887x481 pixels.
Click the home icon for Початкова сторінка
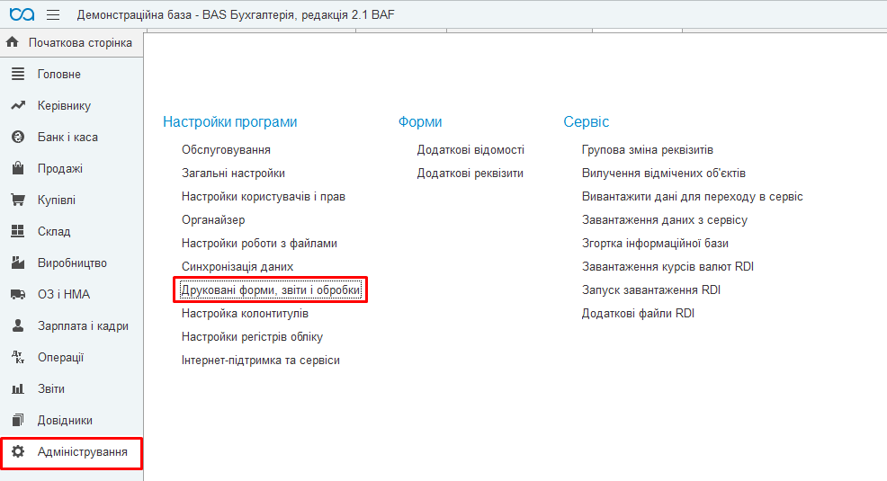13,42
